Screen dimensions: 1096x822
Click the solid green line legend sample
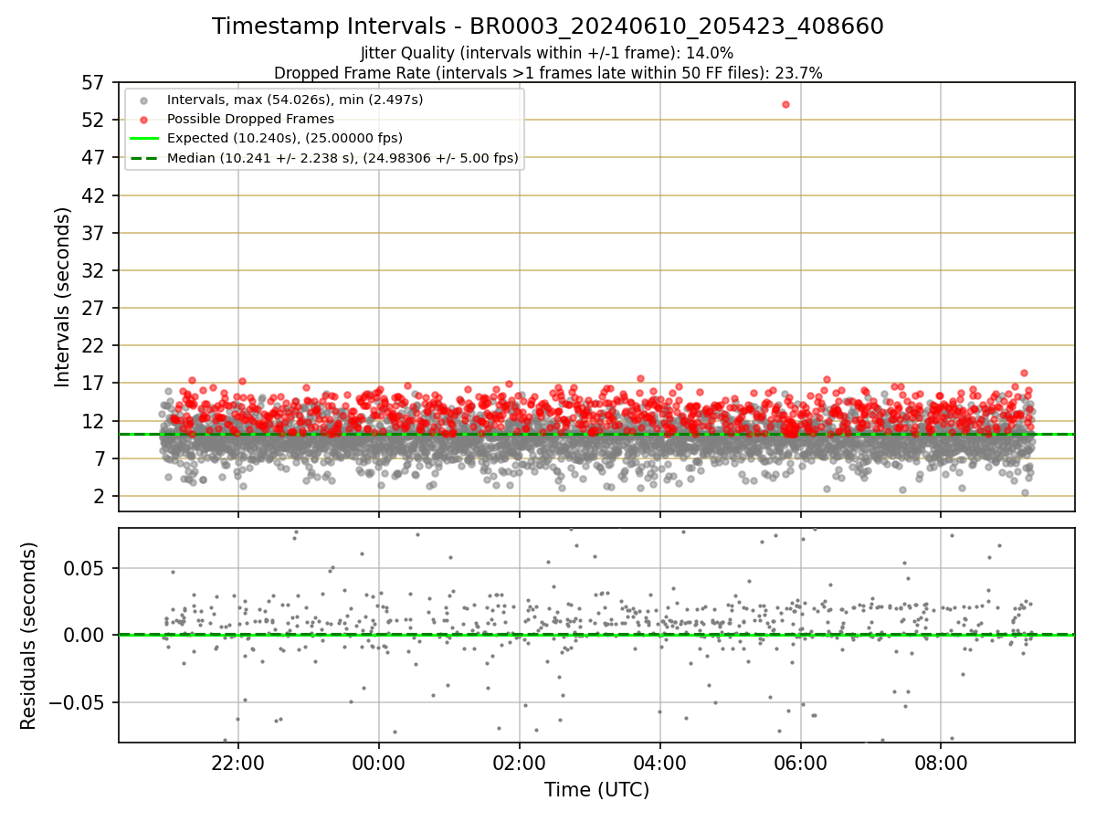coord(145,138)
